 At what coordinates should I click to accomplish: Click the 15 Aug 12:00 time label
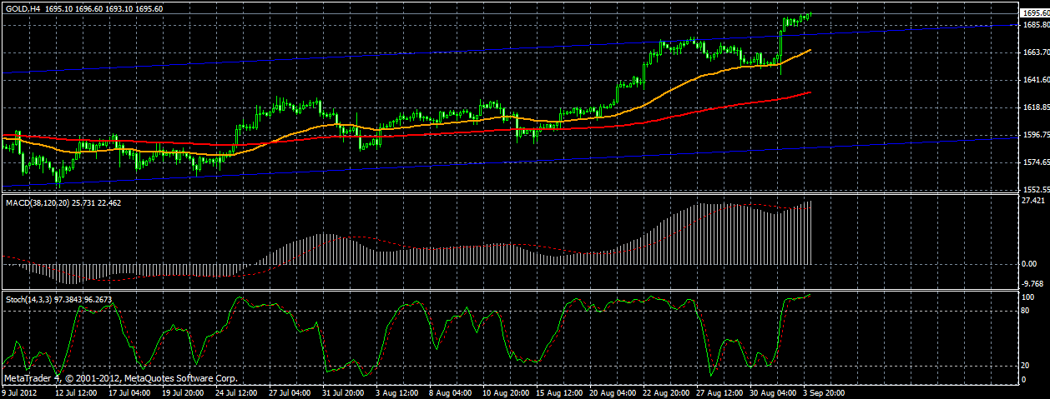coord(558,392)
